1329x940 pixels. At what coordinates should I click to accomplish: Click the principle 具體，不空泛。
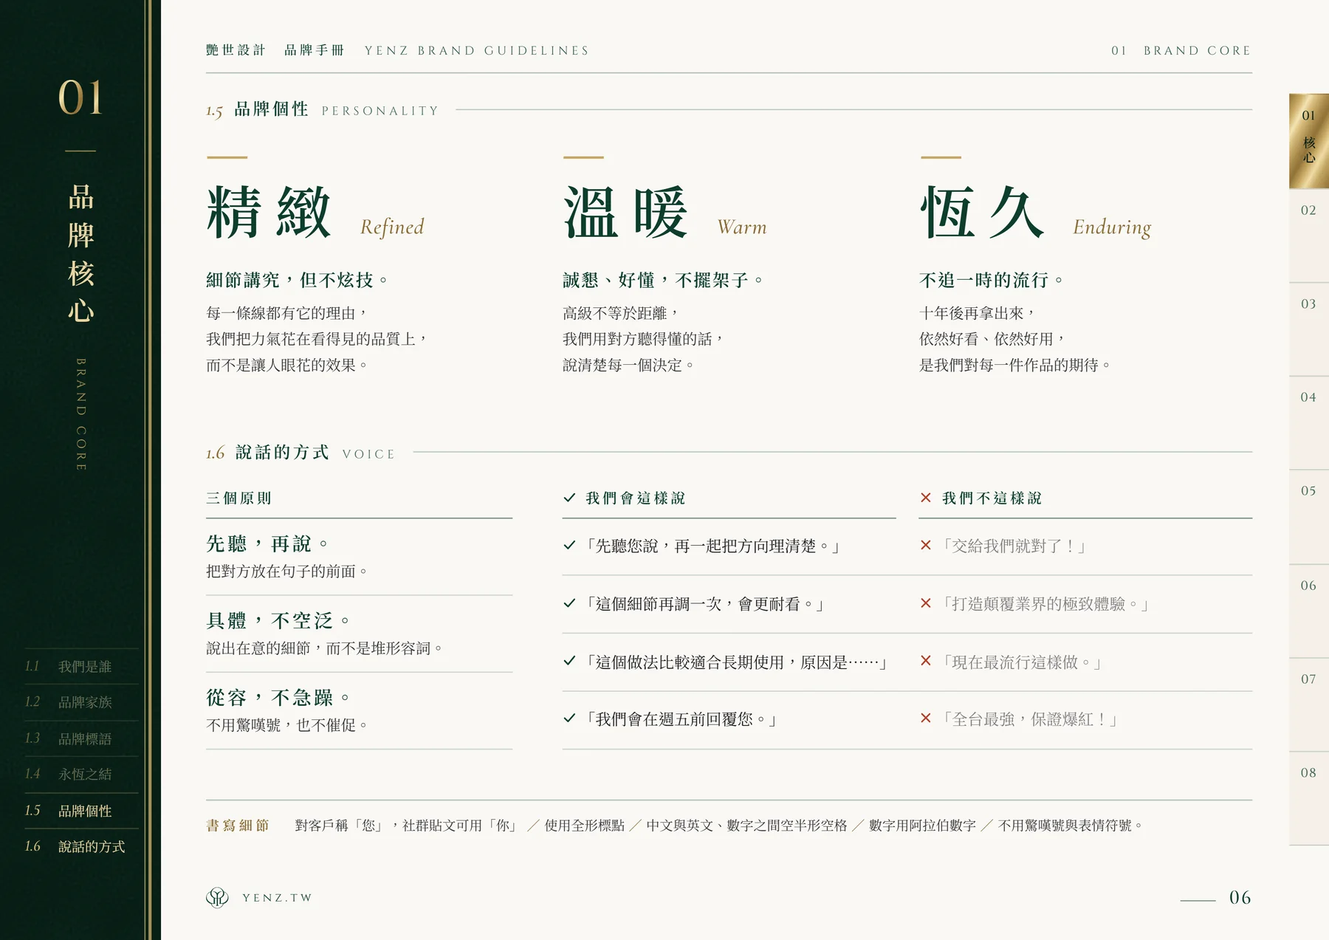pyautogui.click(x=278, y=620)
